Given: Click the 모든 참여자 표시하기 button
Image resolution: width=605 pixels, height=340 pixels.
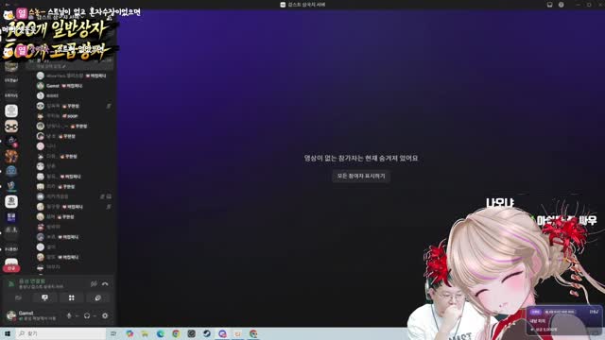Looking at the screenshot, I should click(x=361, y=177).
